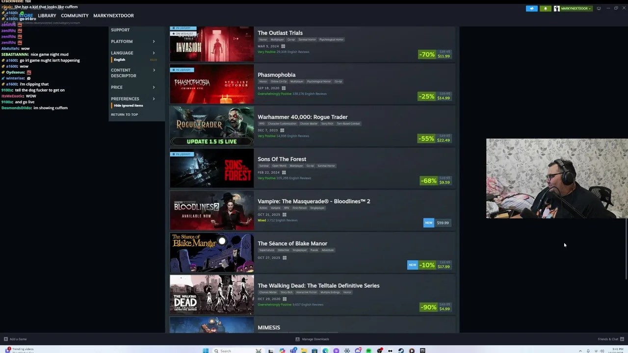Image resolution: width=628 pixels, height=353 pixels.
Task: Click Windows icon beside Bloodlines 2 date
Action: (x=284, y=215)
